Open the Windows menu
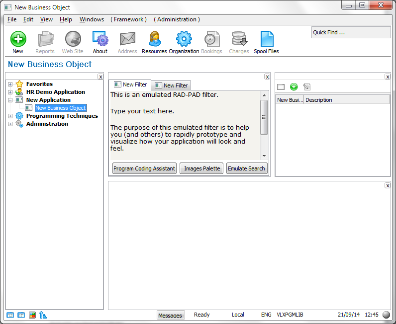396x324 pixels. tap(92, 19)
